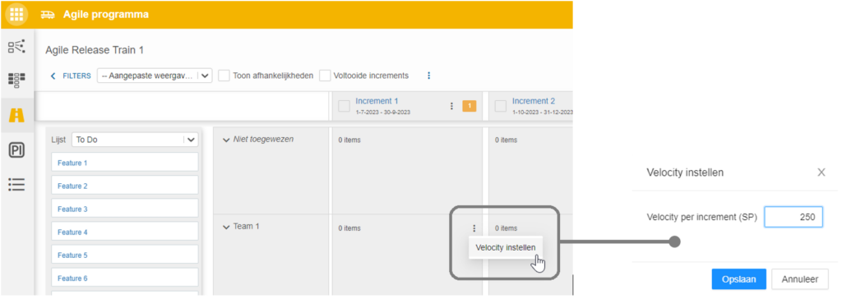Viewport: 842px width, 299px height.
Task: Open the Lijst To Do dropdown
Action: (135, 140)
